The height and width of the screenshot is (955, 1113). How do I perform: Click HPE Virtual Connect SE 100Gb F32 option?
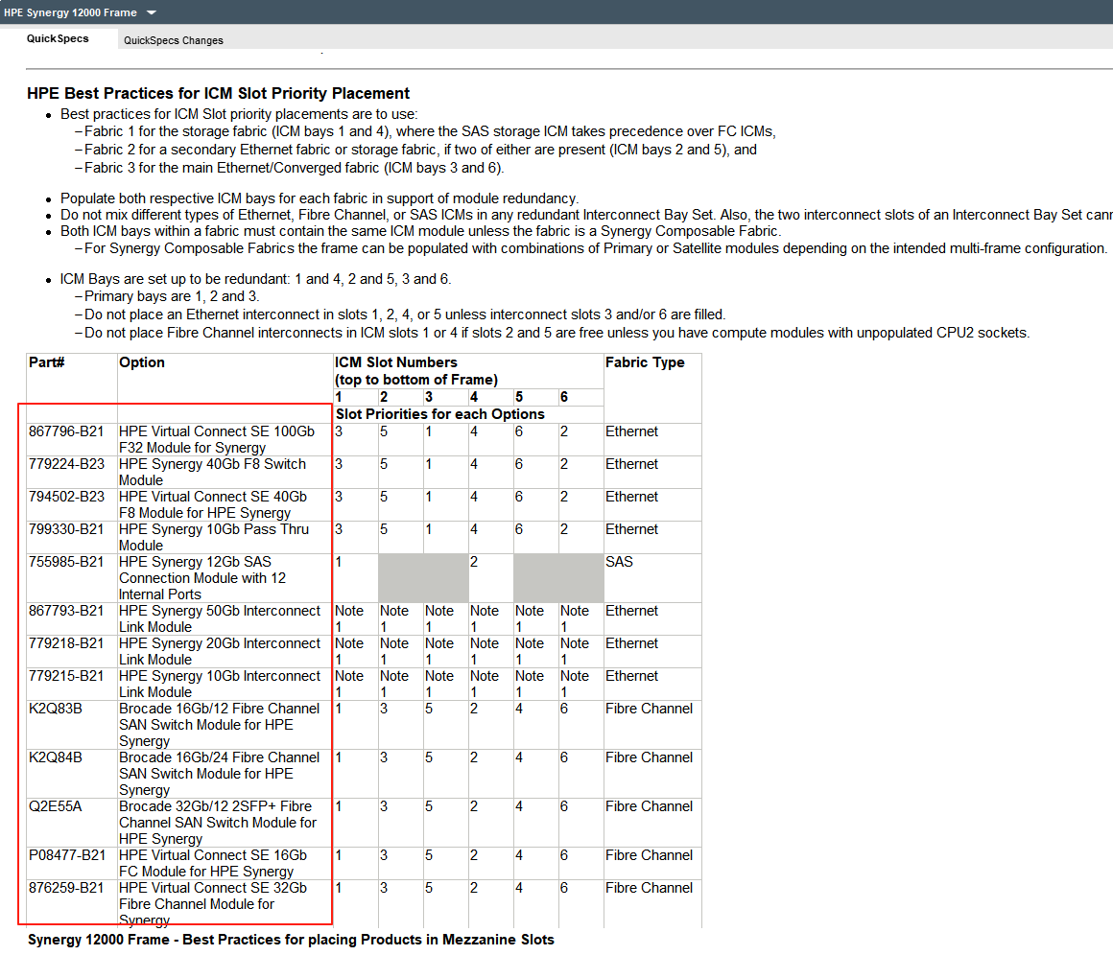pyautogui.click(x=217, y=440)
